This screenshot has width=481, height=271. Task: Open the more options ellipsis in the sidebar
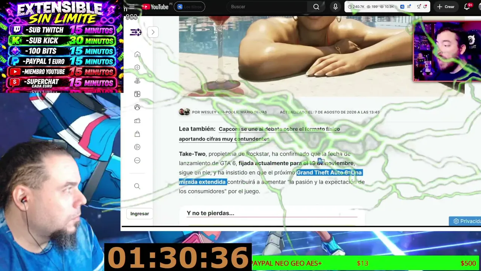[137, 160]
